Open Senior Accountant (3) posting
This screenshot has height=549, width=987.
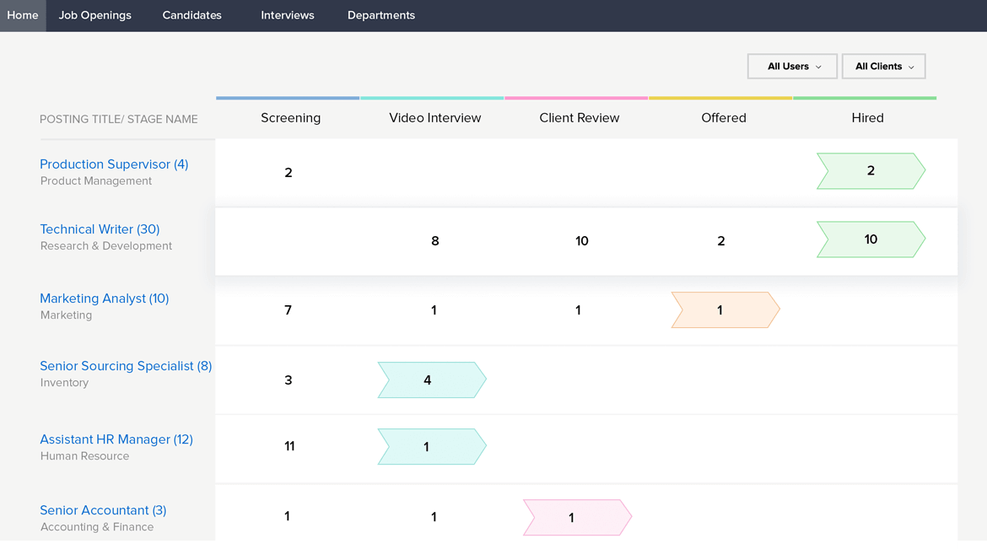pos(103,510)
